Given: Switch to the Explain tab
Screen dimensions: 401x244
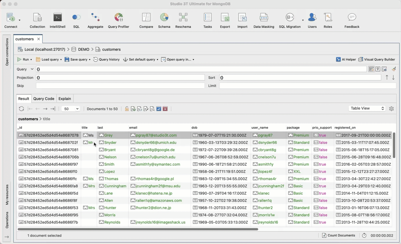Looking at the screenshot, I should tap(65, 99).
